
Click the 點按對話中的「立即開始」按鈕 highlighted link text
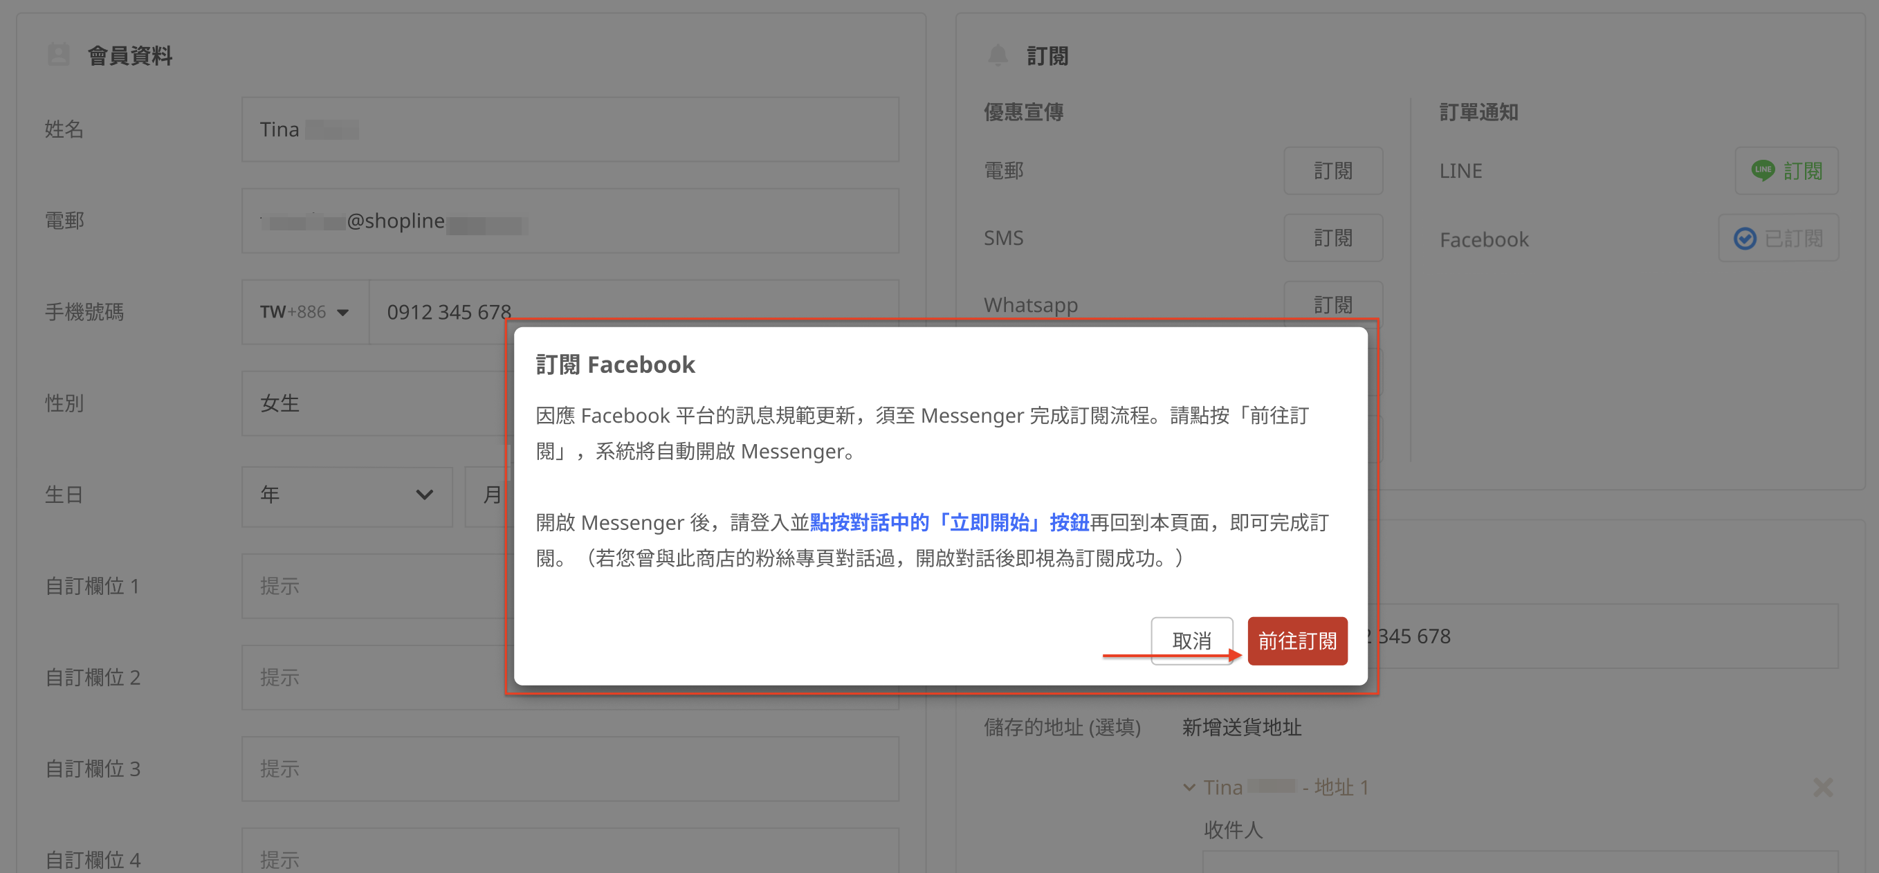click(x=949, y=523)
